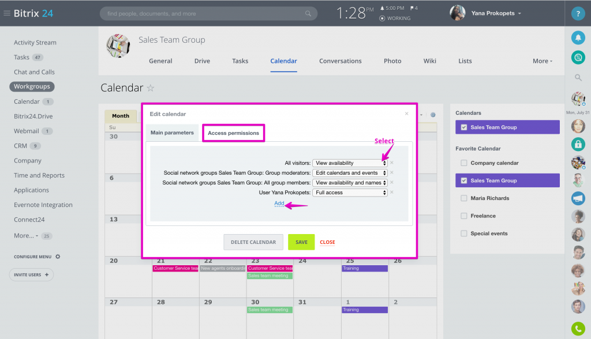This screenshot has height=339, width=591.
Task: Click the Sales Team Group avatar image
Action: (118, 46)
